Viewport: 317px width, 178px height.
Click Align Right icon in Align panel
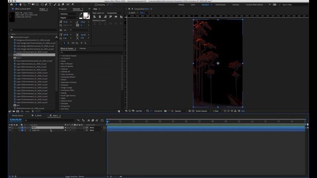coord(105,17)
